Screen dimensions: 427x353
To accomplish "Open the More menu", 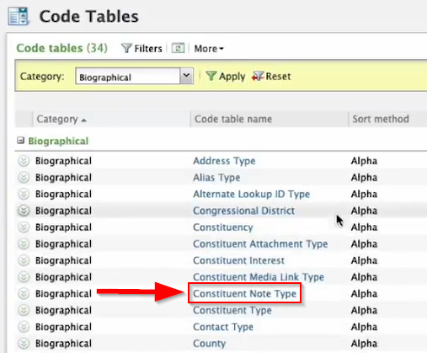I will pos(209,49).
